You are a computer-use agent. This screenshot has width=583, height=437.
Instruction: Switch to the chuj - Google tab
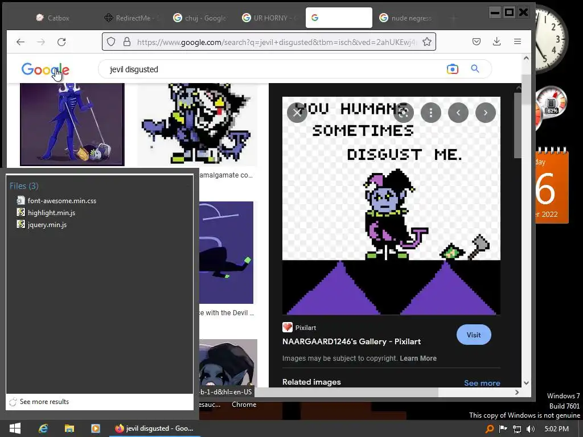tap(200, 18)
